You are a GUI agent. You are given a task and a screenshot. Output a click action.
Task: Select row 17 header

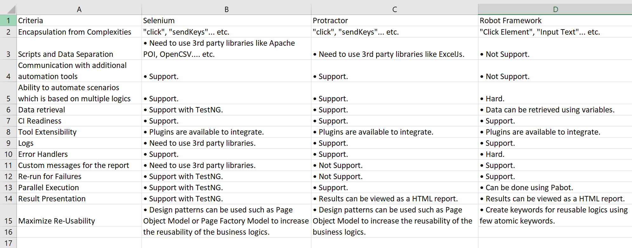tap(8, 243)
